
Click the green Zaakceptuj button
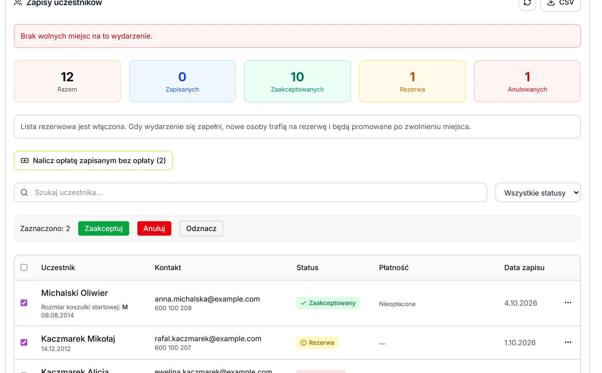click(x=104, y=228)
